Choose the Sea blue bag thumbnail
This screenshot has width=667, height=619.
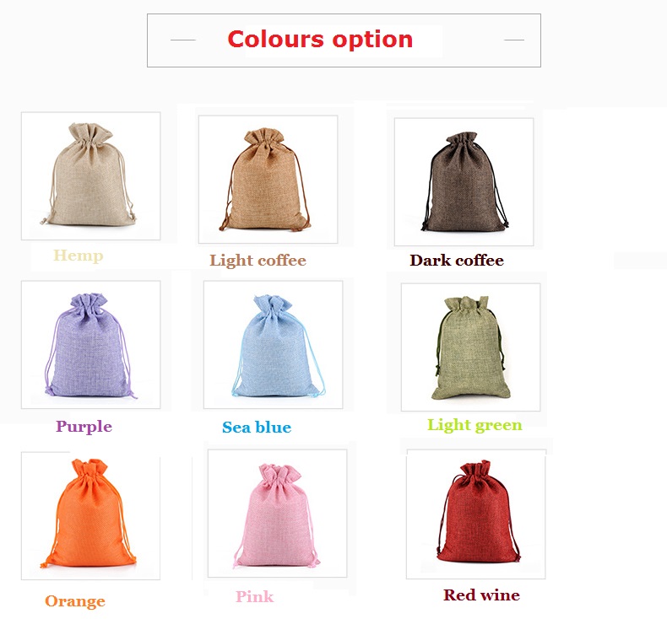(273, 345)
